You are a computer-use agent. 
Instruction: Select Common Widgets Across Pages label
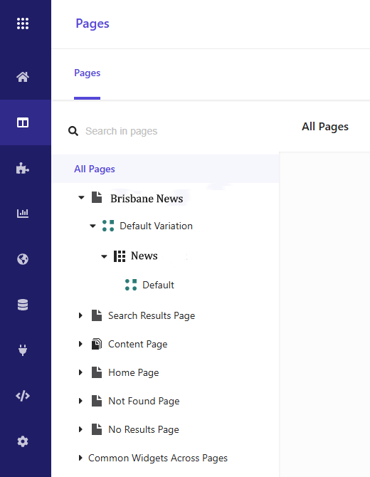pyautogui.click(x=158, y=458)
